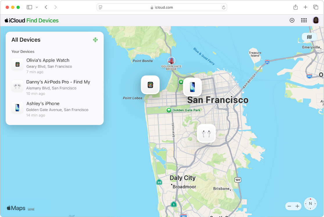Screen dimensions: 324x217
Task: Open your profile avatar menu
Action: [x=316, y=20]
